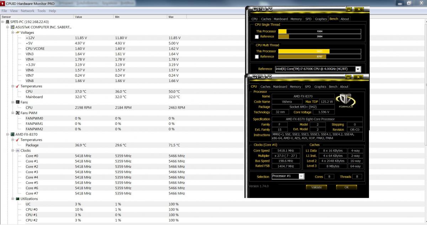
Task: Click the Name field showing AMD FX-8370
Action: point(303,96)
